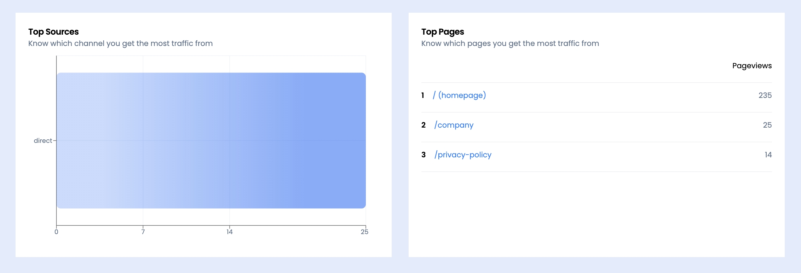Click the 'Know which channel' subtitle text

[x=120, y=43]
